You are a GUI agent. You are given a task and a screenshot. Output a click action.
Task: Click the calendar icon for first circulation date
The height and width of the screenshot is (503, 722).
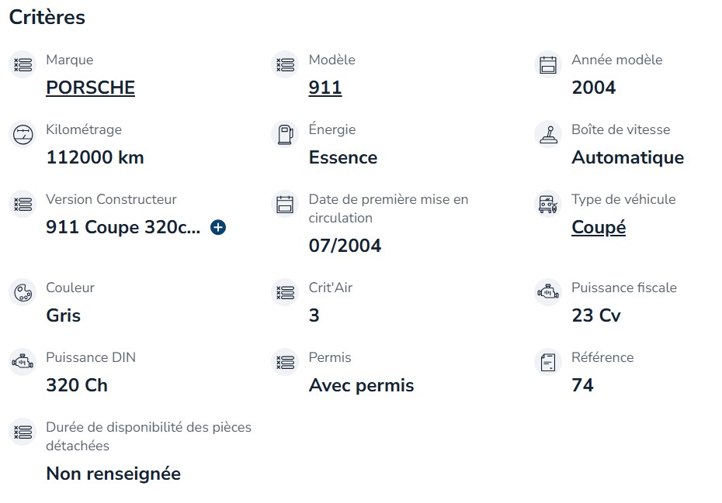click(x=285, y=204)
